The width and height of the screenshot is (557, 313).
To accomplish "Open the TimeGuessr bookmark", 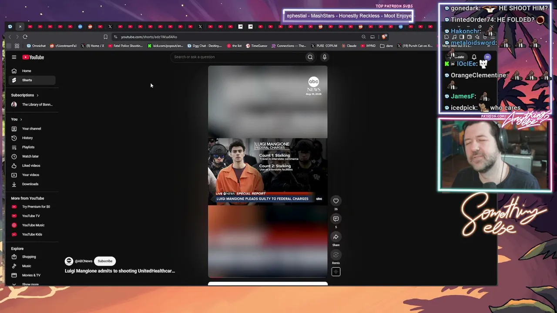I will (256, 46).
